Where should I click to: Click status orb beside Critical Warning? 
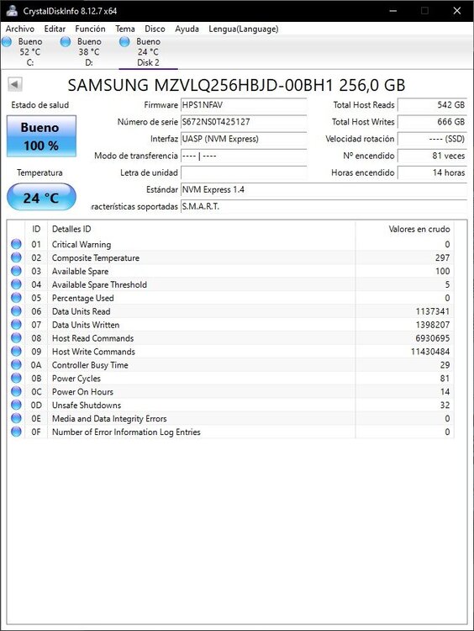(16, 244)
